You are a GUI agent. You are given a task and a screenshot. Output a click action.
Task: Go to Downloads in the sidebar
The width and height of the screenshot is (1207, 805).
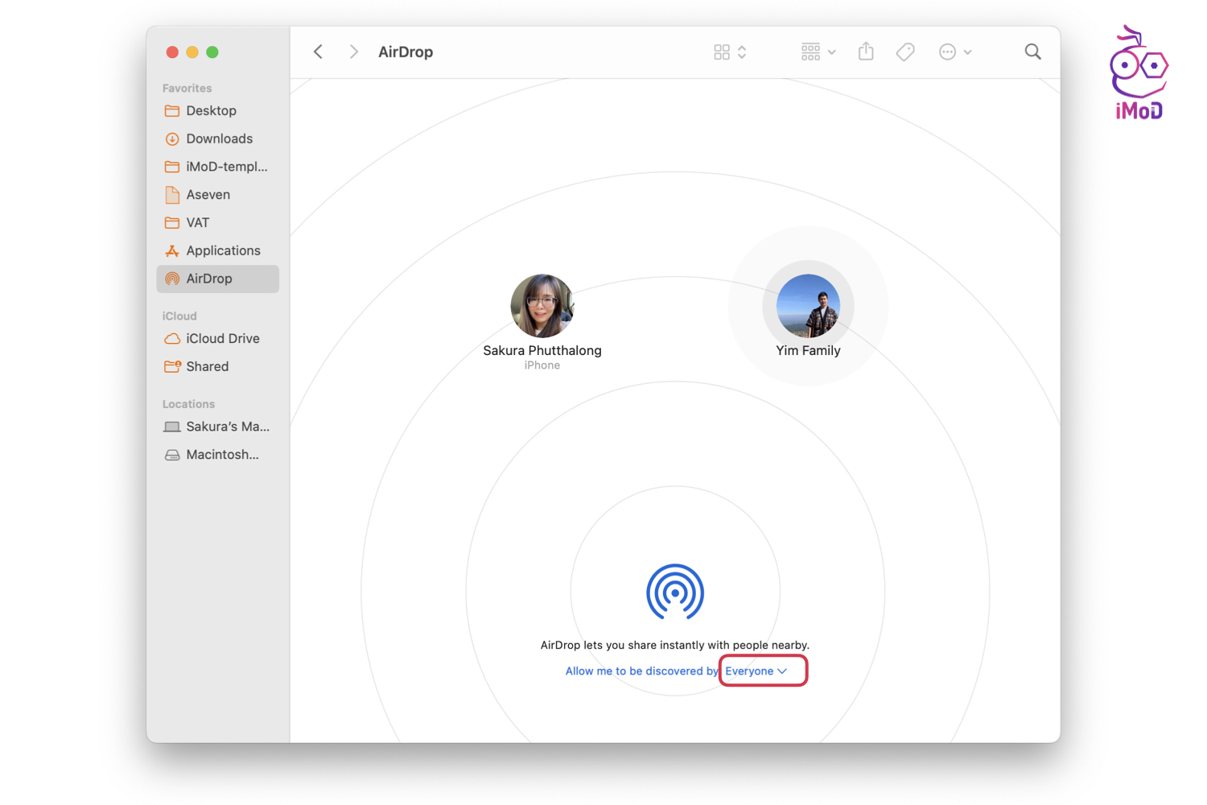click(219, 139)
